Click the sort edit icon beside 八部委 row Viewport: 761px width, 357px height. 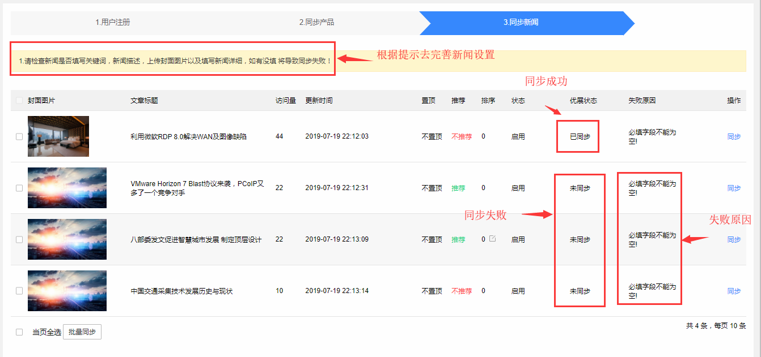(x=492, y=239)
